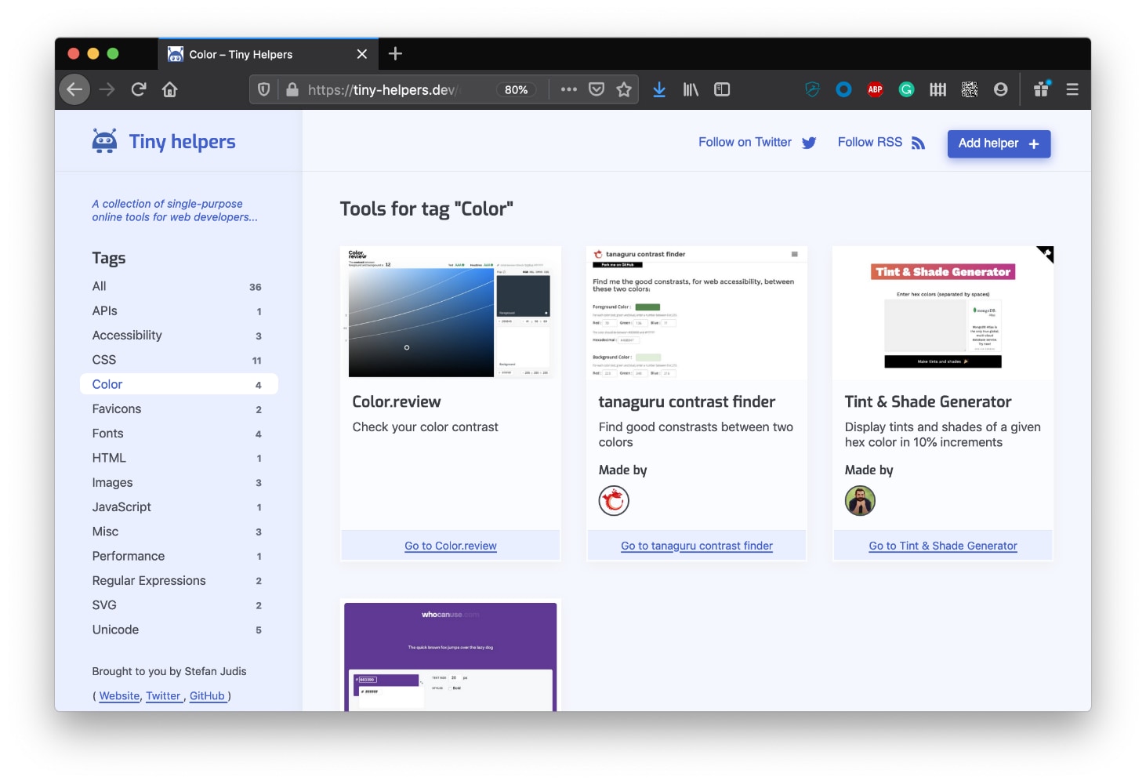1146x784 pixels.
Task: Click the RSS feed icon next to Follow RSS
Action: (x=917, y=142)
